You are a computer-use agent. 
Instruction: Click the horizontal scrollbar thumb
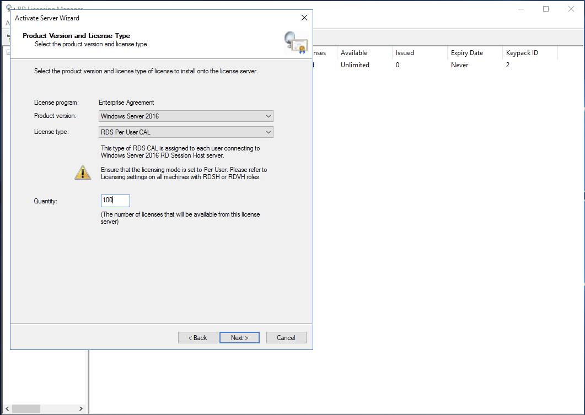pyautogui.click(x=26, y=408)
